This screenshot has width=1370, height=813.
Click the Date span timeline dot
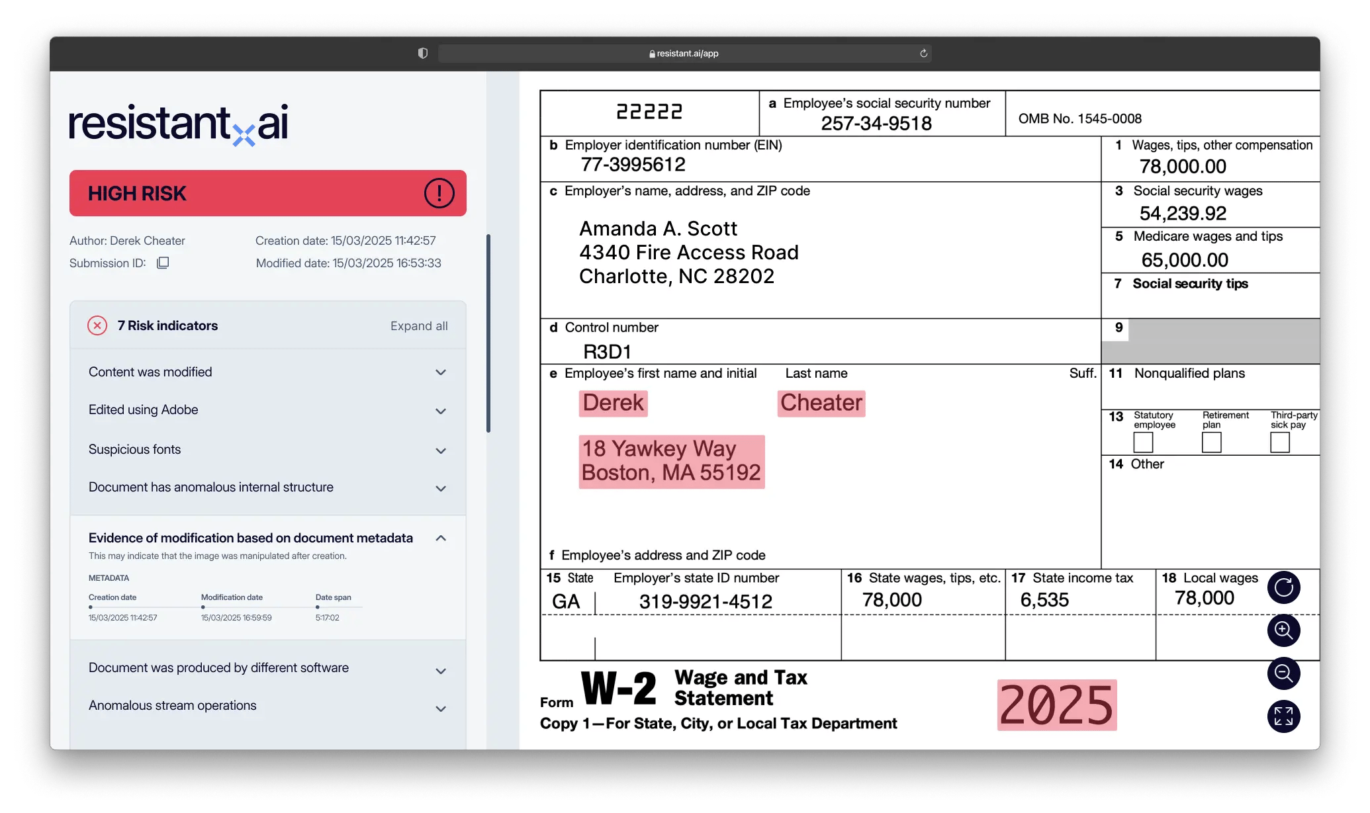318,607
